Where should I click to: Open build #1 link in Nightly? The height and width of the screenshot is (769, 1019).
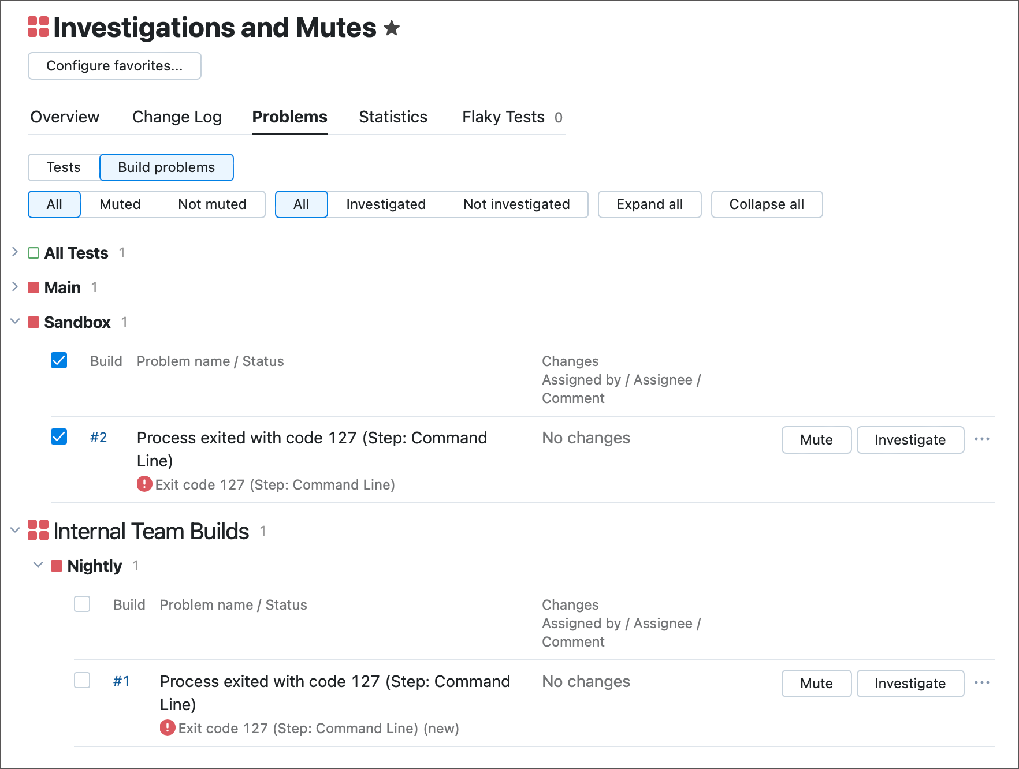(121, 681)
